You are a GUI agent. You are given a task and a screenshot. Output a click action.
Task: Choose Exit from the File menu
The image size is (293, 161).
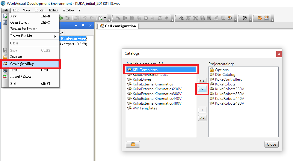31,84
